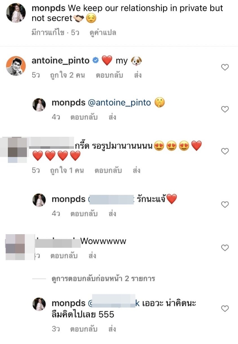Tap heart on the กรี๊ด รอรูปมานาน comment
The width and height of the screenshot is (238, 344).
[225, 151]
